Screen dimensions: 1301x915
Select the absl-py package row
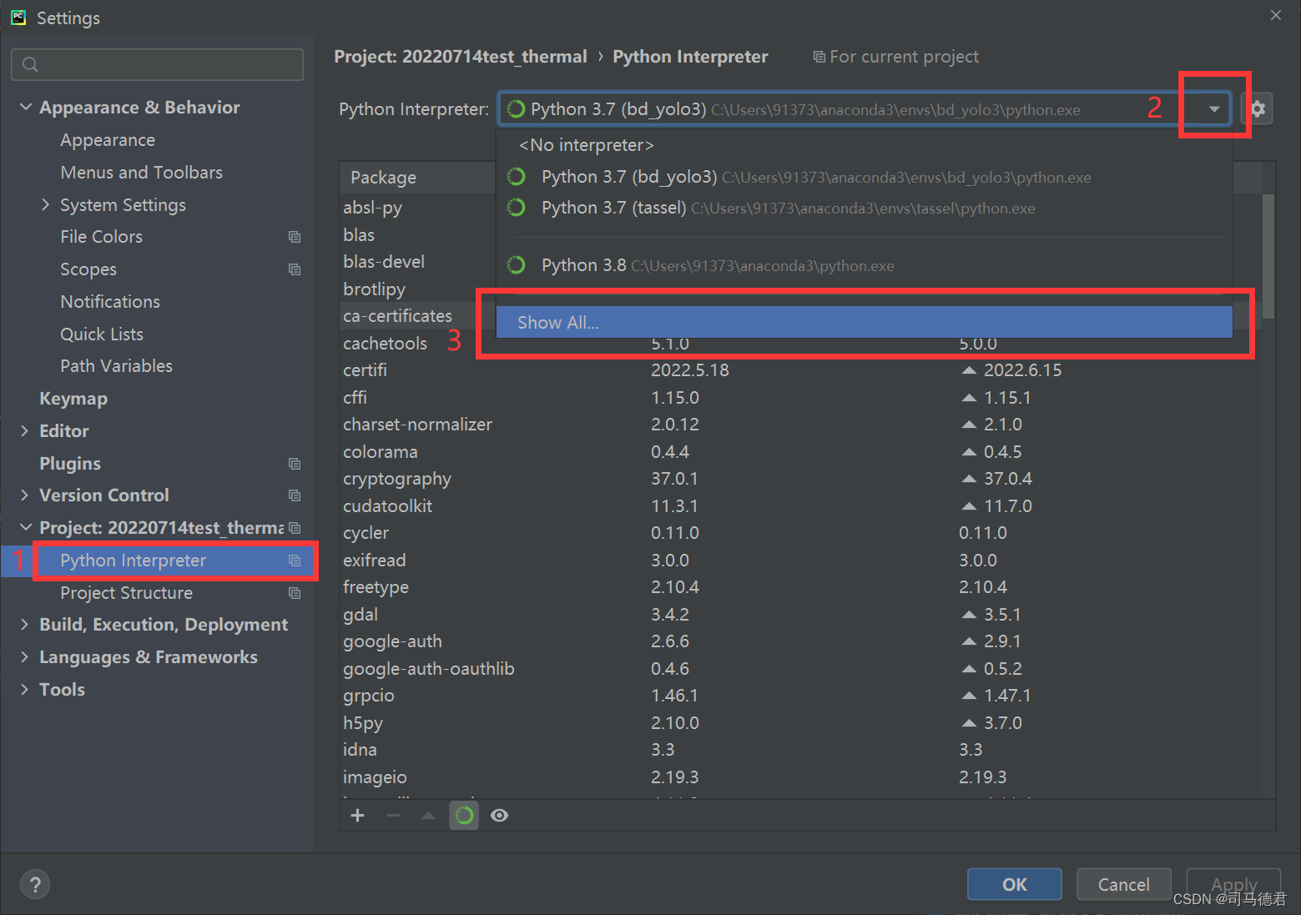click(418, 208)
